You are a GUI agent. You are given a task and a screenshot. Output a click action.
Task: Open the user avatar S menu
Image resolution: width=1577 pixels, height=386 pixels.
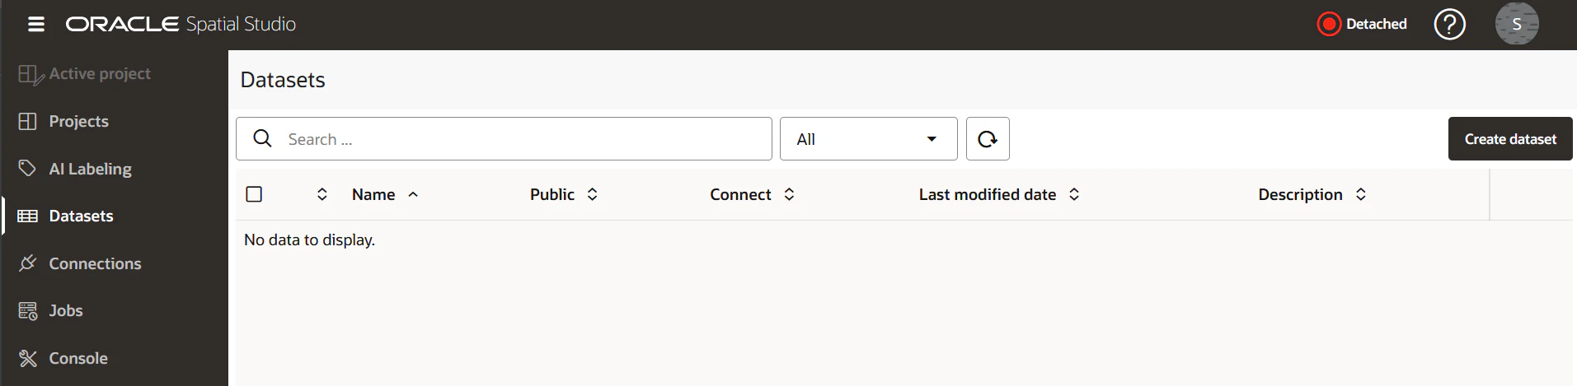1517,24
